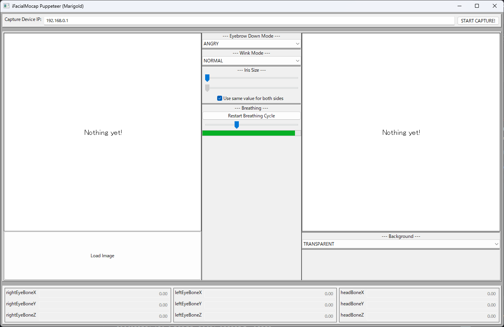The image size is (504, 327).
Task: Minimize the iFacialMocap Puppeteer window
Action: pyautogui.click(x=459, y=6)
